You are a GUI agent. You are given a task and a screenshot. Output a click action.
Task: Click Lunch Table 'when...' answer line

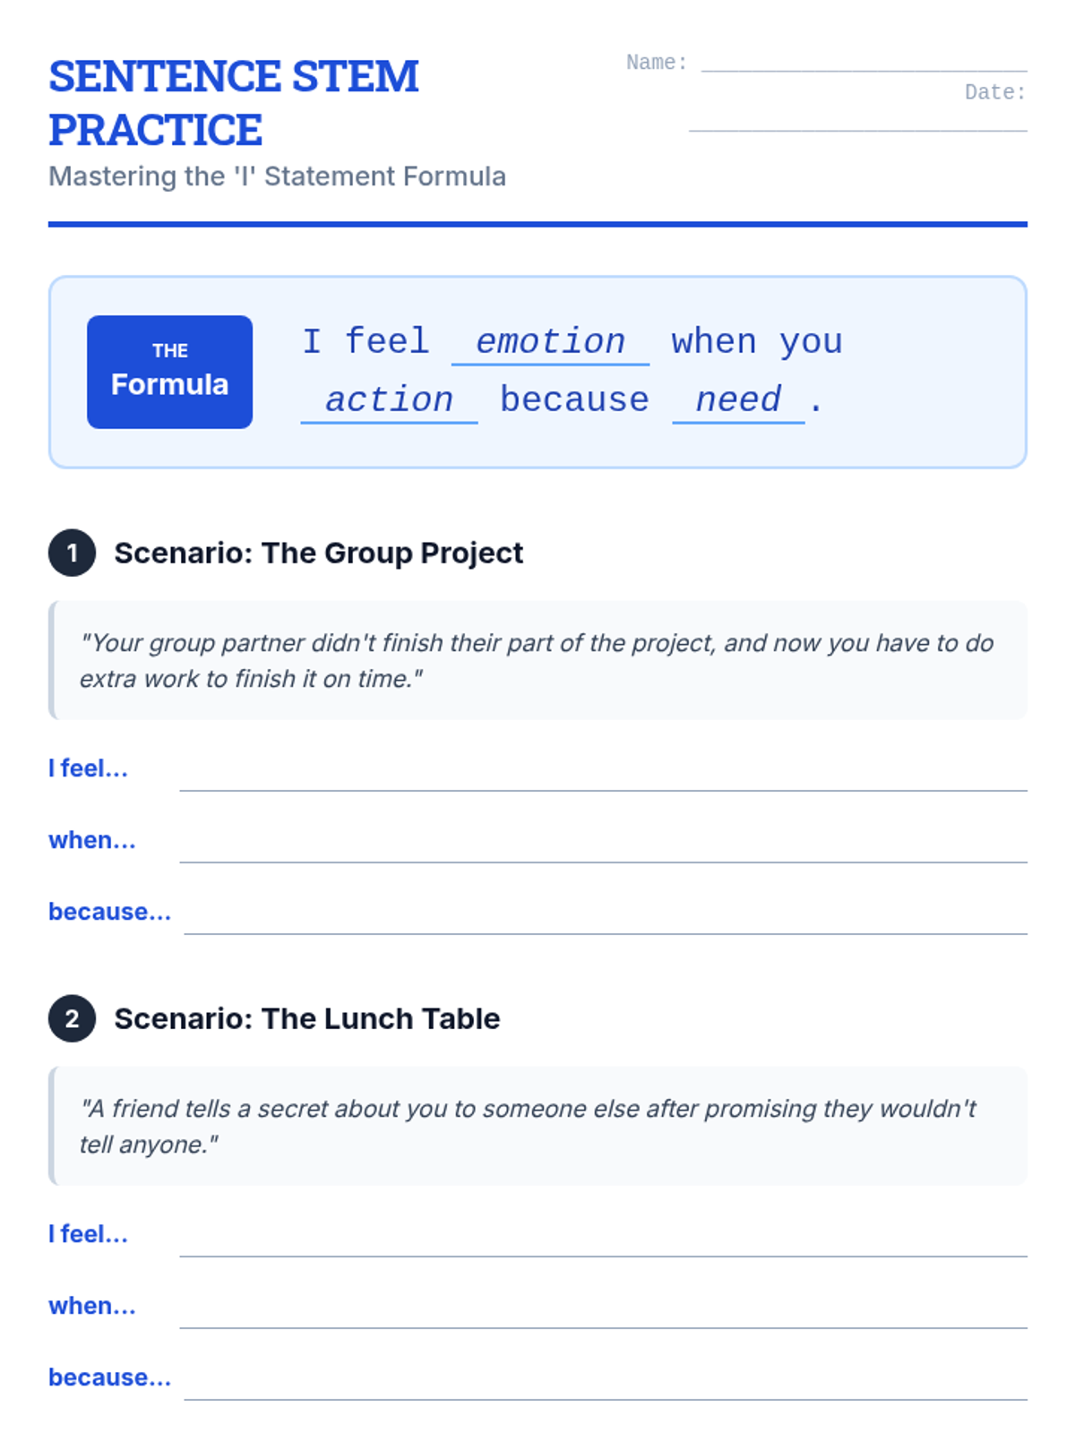click(603, 1312)
